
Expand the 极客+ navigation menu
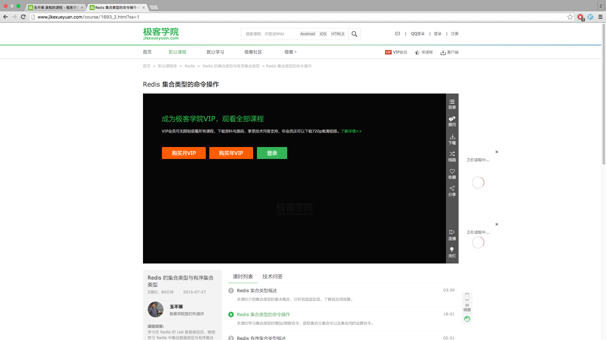coord(290,52)
